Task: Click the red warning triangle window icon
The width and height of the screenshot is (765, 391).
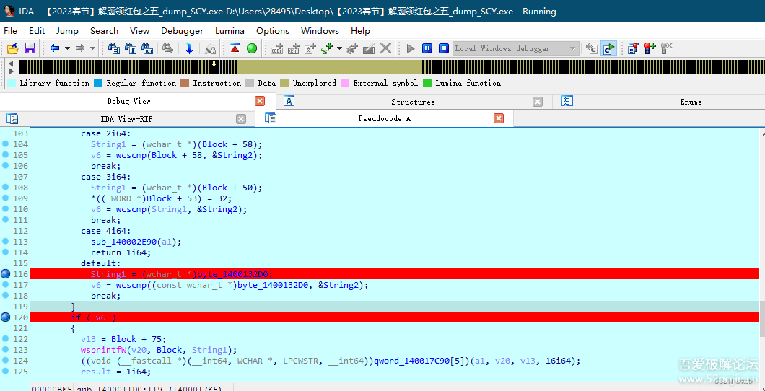Action: (235, 48)
